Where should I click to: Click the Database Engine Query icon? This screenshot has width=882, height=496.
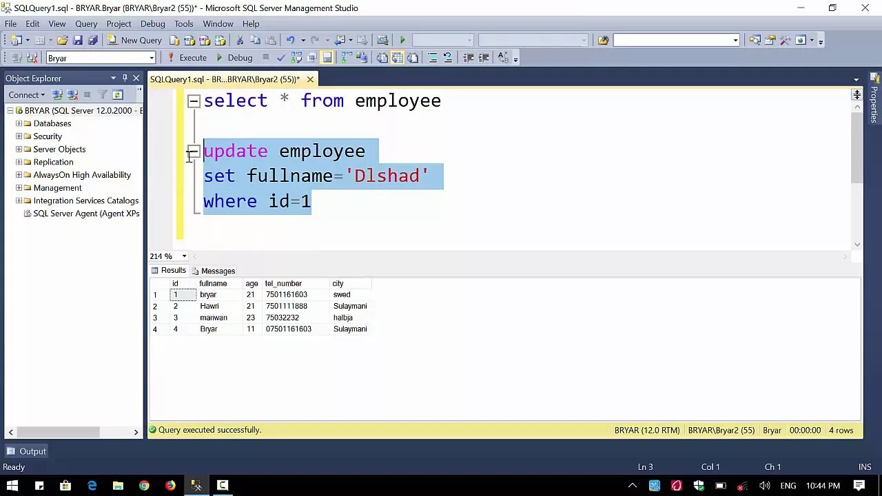pos(174,40)
